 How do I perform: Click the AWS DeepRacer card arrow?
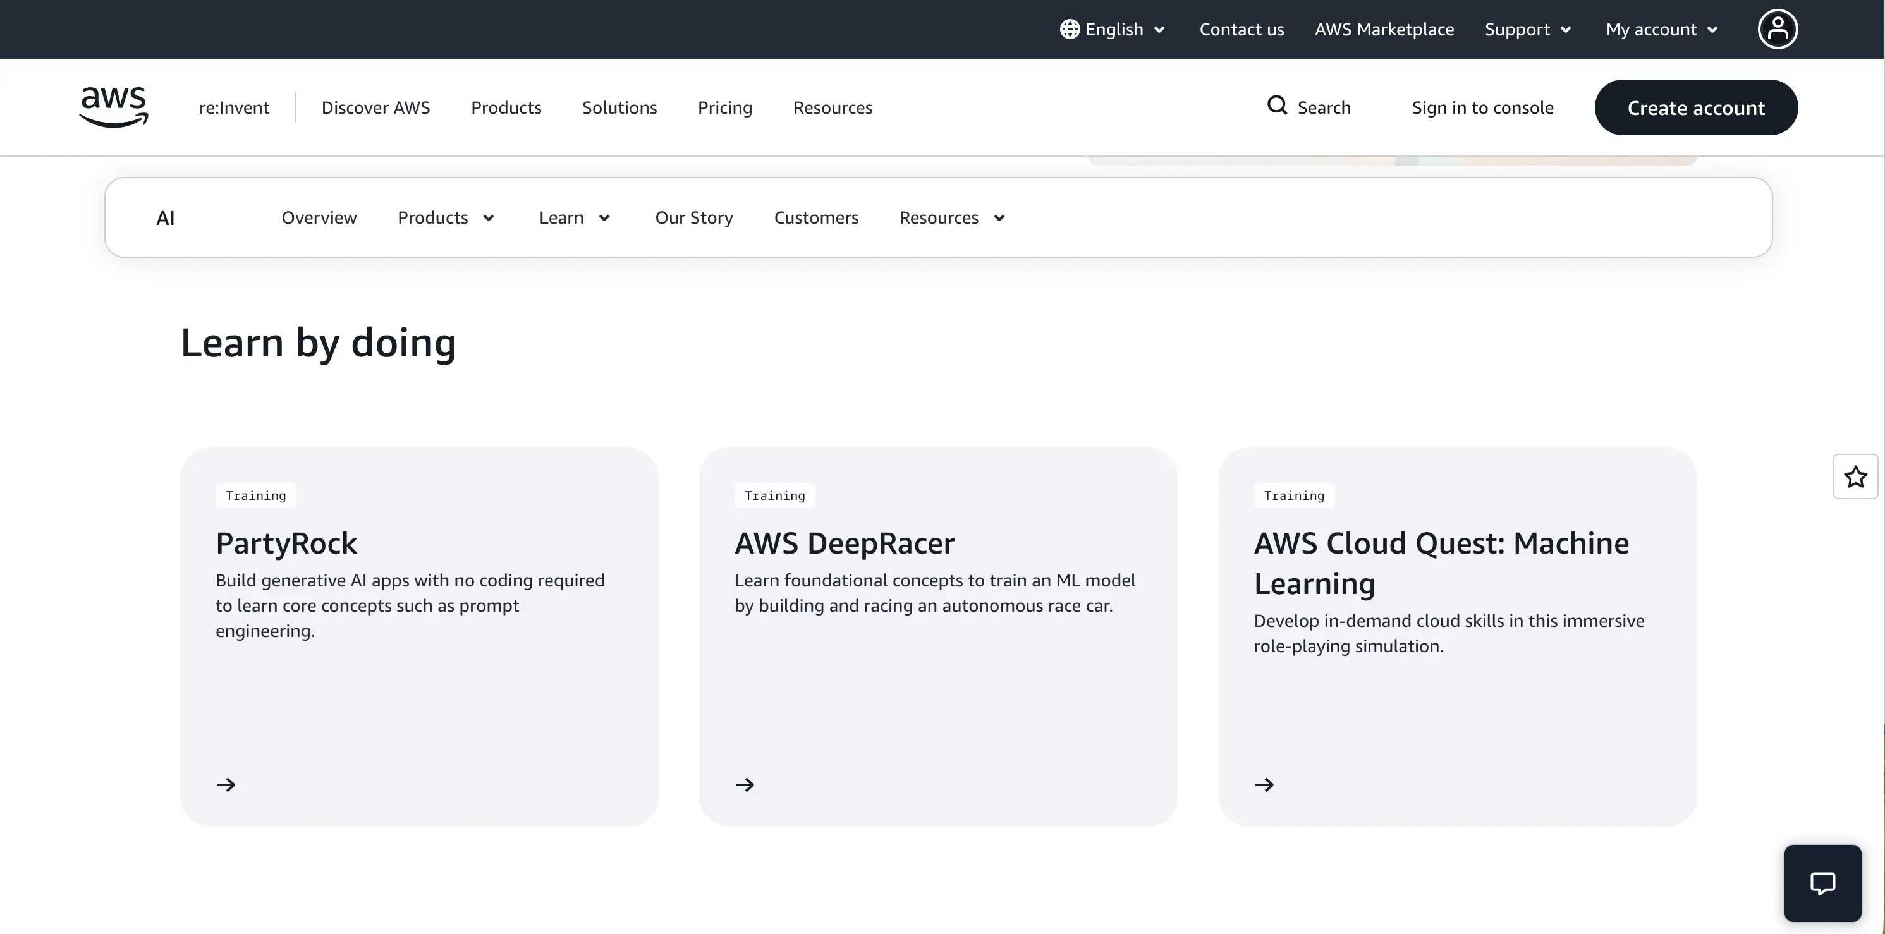745,785
